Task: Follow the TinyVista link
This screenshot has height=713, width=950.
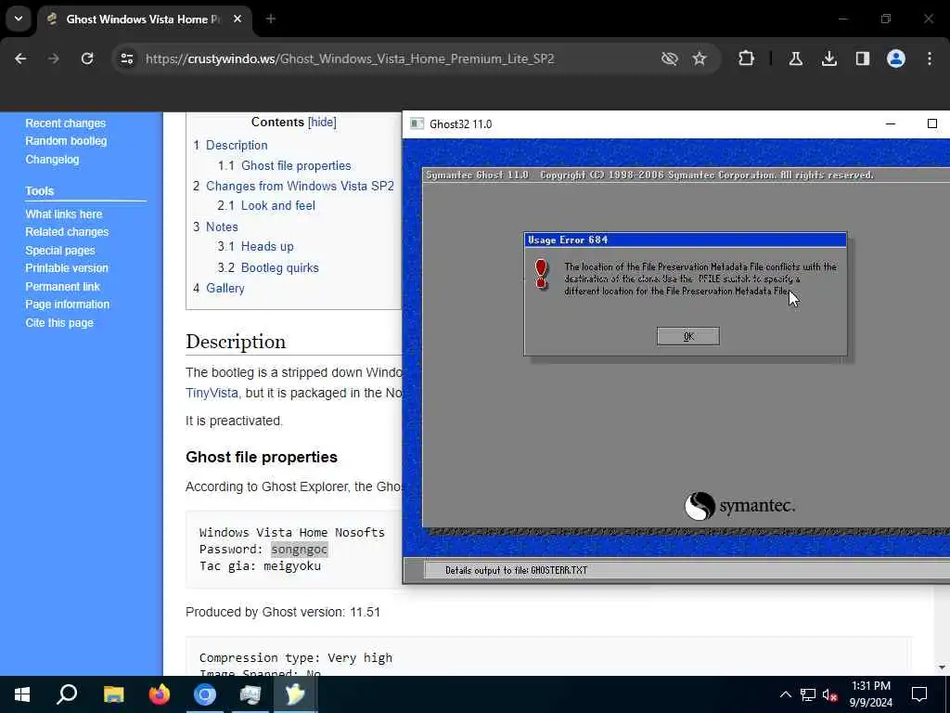Action: click(212, 393)
